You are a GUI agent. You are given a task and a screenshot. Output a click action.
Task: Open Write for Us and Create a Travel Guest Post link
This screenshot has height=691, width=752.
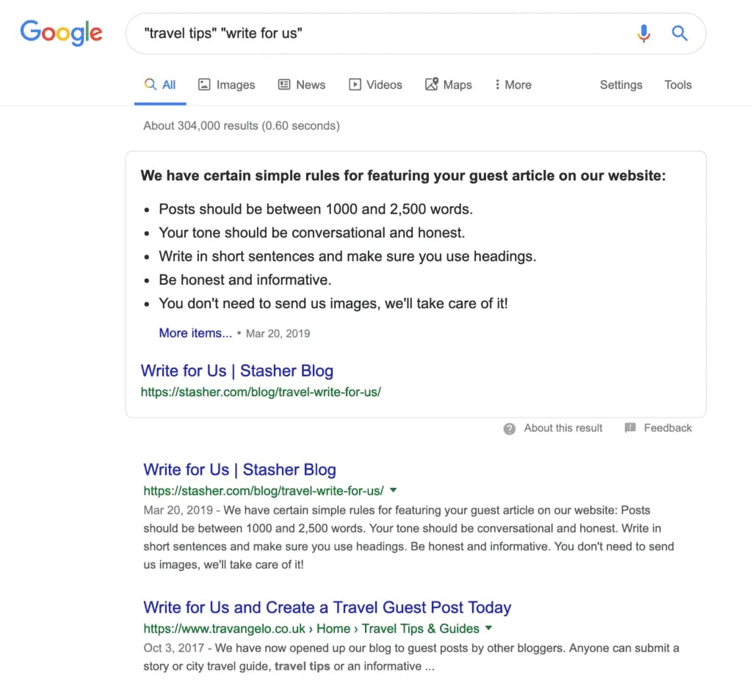(327, 607)
